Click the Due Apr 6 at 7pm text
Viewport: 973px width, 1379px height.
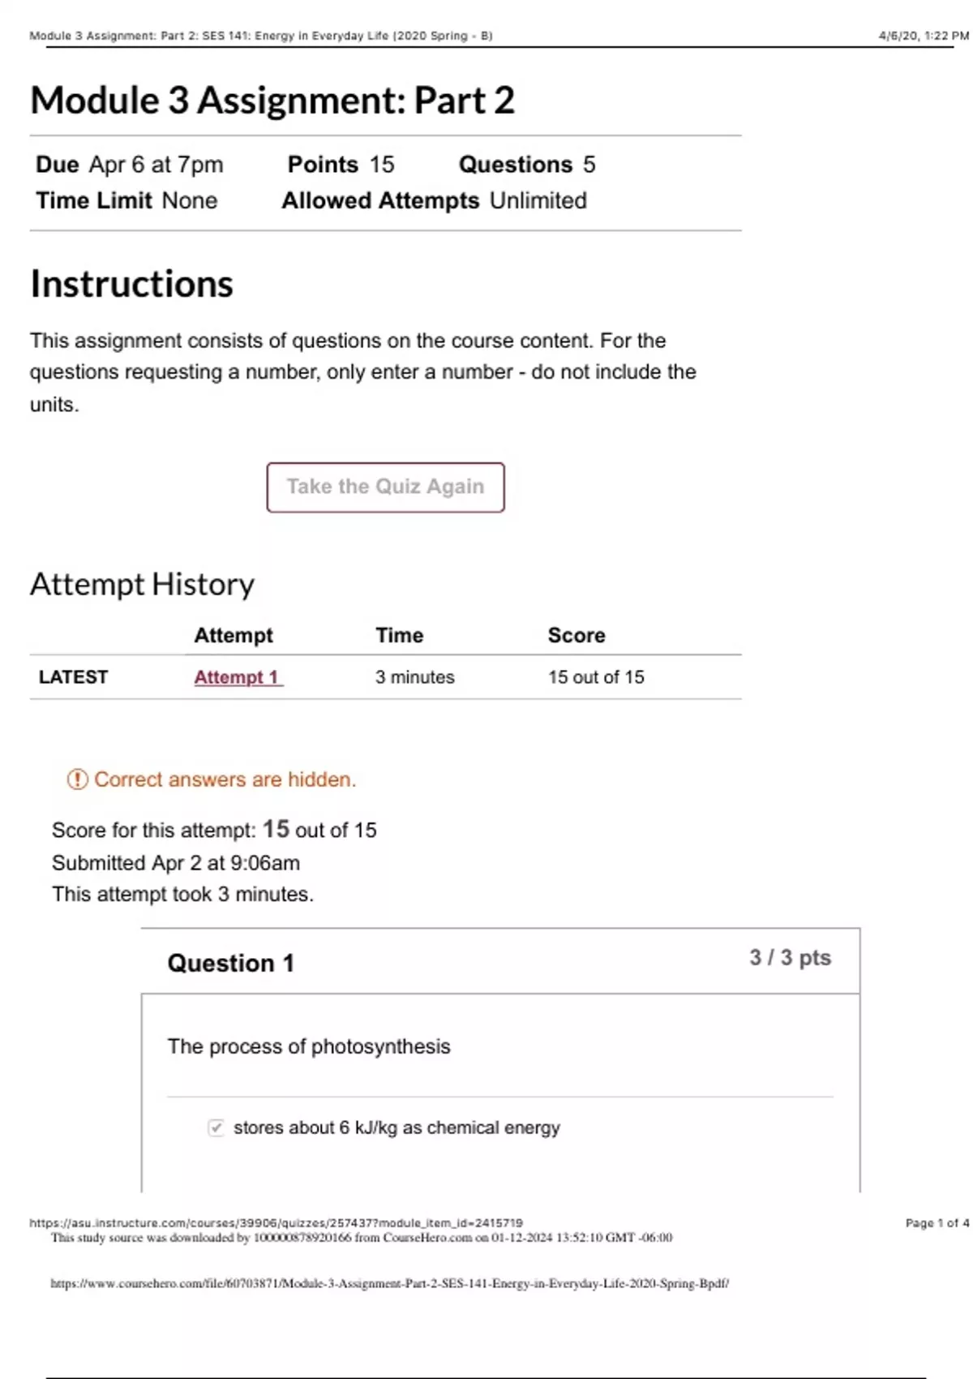pos(130,165)
